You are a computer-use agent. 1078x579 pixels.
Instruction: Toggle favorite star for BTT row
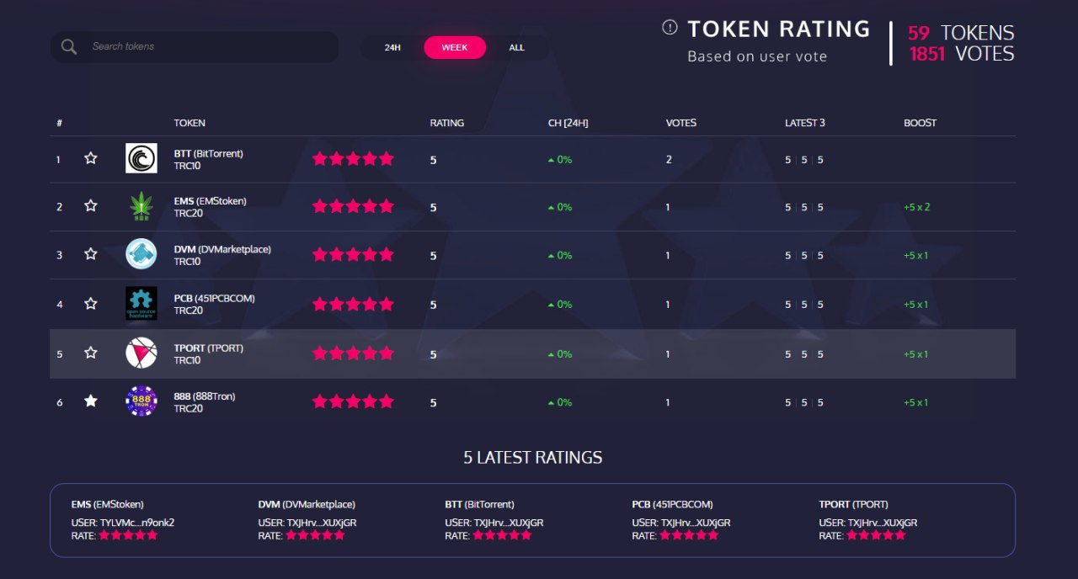tap(91, 158)
